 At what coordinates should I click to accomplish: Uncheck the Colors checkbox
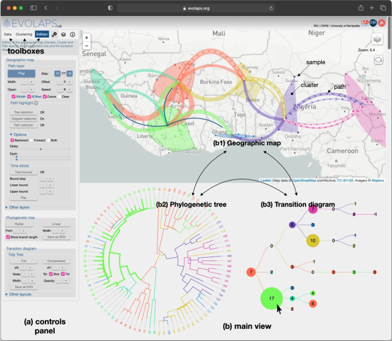45,97
